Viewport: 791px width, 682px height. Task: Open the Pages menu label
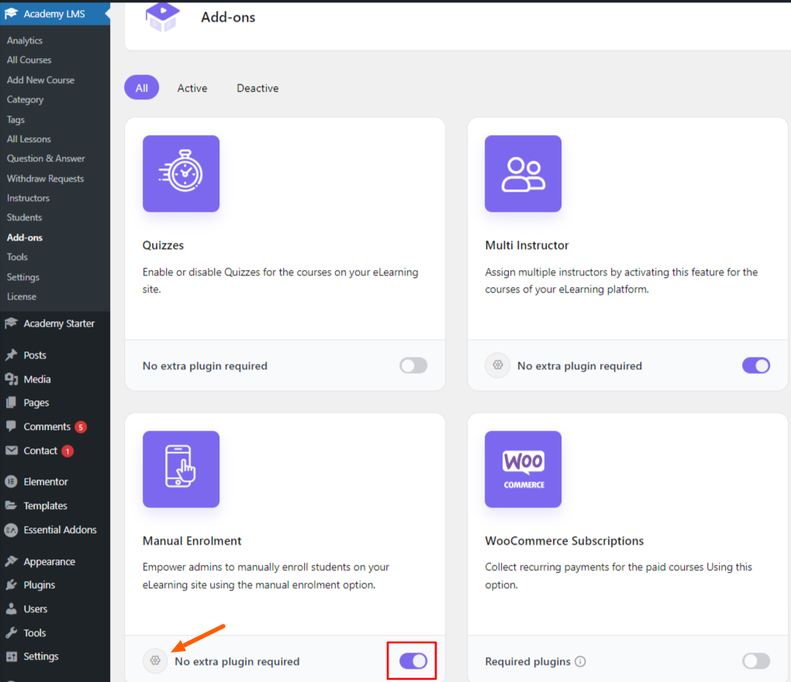click(x=36, y=403)
